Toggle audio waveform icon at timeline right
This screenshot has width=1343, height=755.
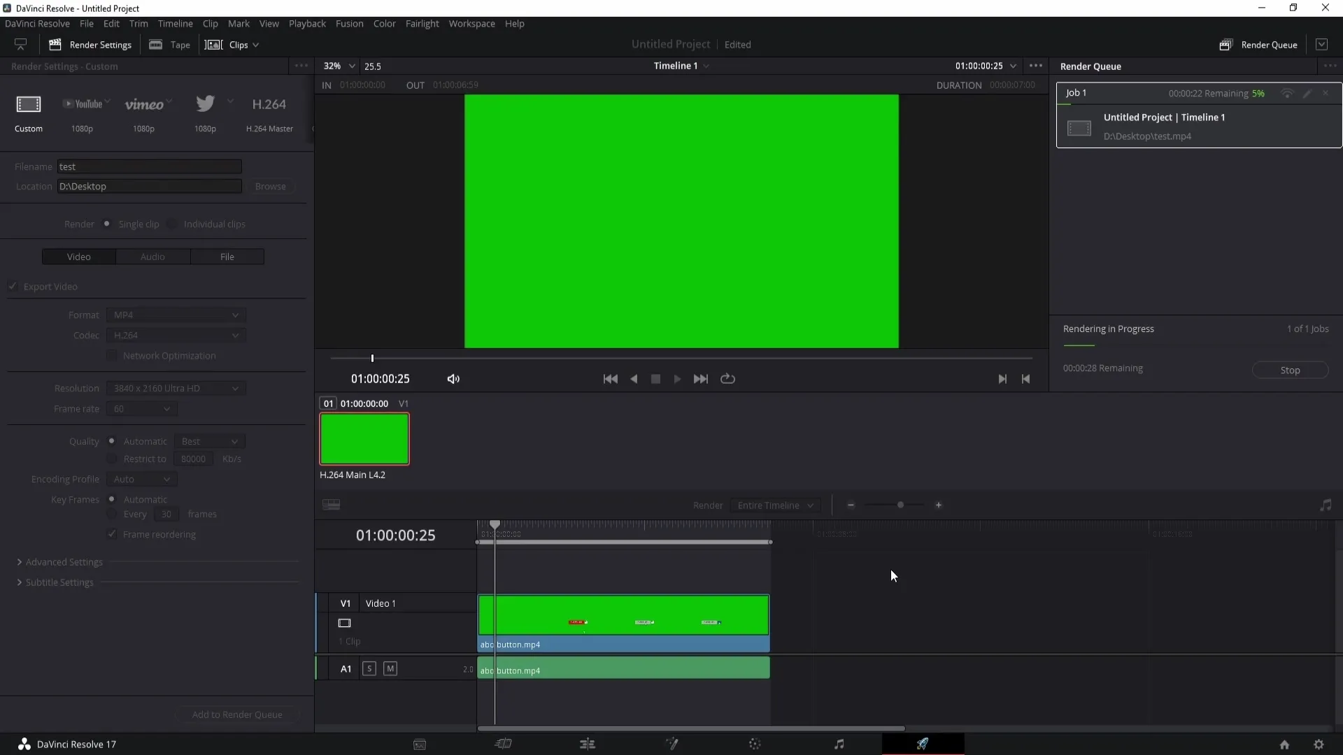[1326, 505]
